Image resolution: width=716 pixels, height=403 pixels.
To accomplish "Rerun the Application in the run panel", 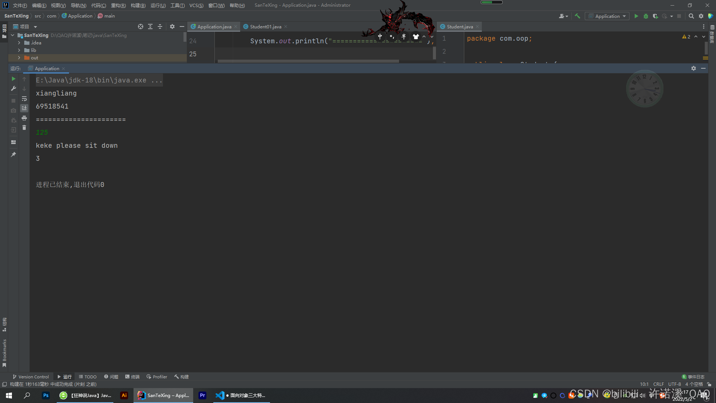I will click(13, 79).
